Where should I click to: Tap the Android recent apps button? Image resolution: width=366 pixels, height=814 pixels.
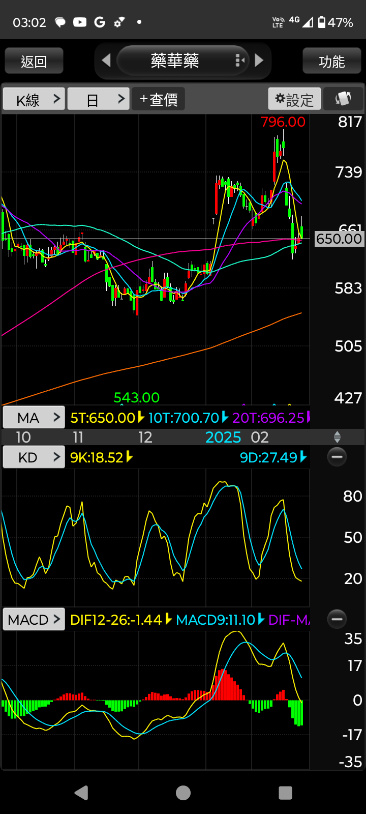pyautogui.click(x=285, y=793)
